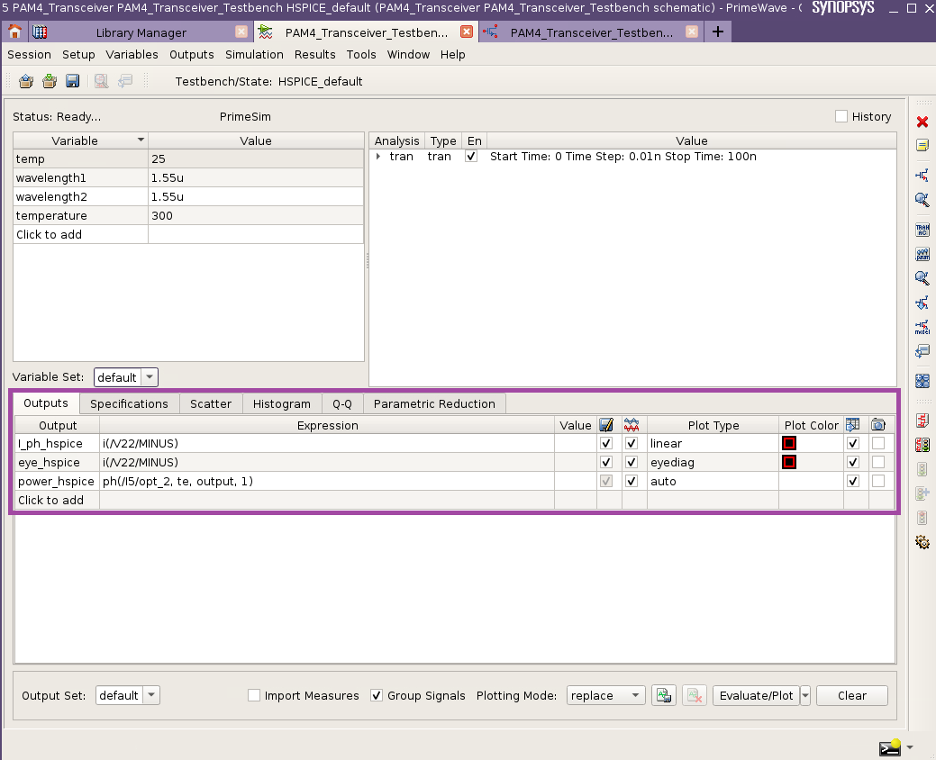The image size is (936, 760).
Task: Click the empty plot color cell for power_hspice
Action: click(x=812, y=481)
